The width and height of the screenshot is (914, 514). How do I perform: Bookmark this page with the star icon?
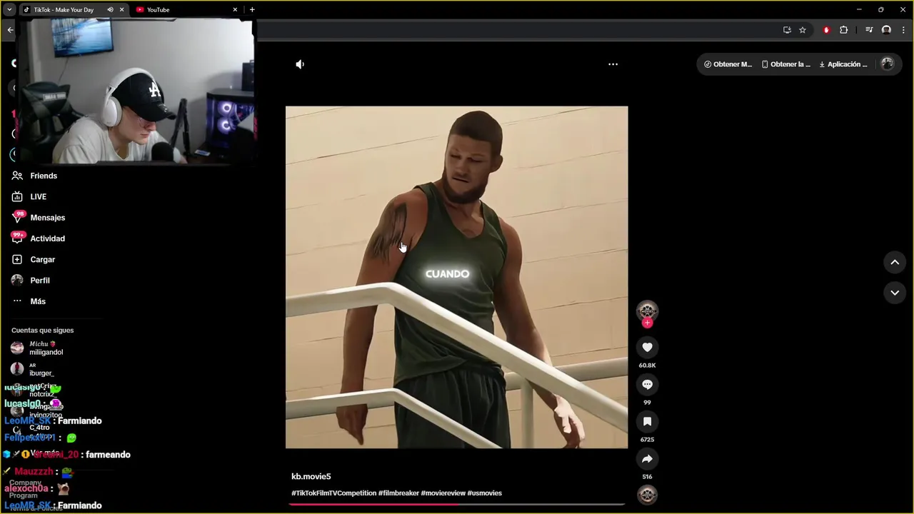click(x=803, y=30)
